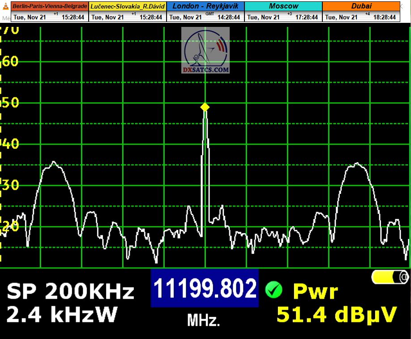Click the 11199.802 frequency field
The height and width of the screenshot is (339, 411).
click(x=205, y=288)
